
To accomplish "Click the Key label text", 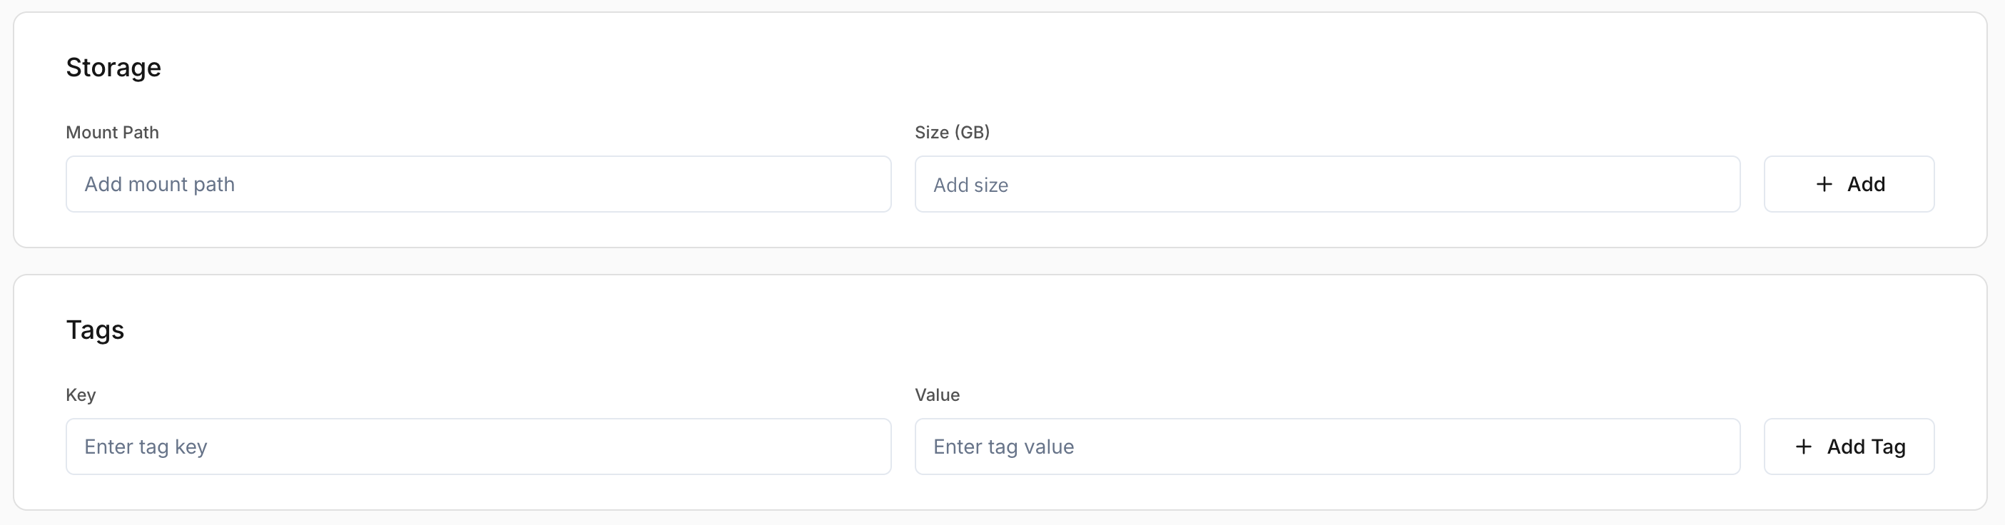I will (81, 395).
